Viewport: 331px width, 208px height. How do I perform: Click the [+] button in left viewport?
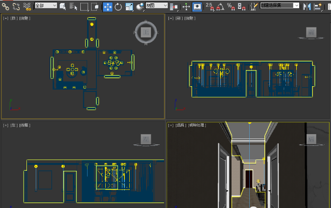tap(5, 125)
